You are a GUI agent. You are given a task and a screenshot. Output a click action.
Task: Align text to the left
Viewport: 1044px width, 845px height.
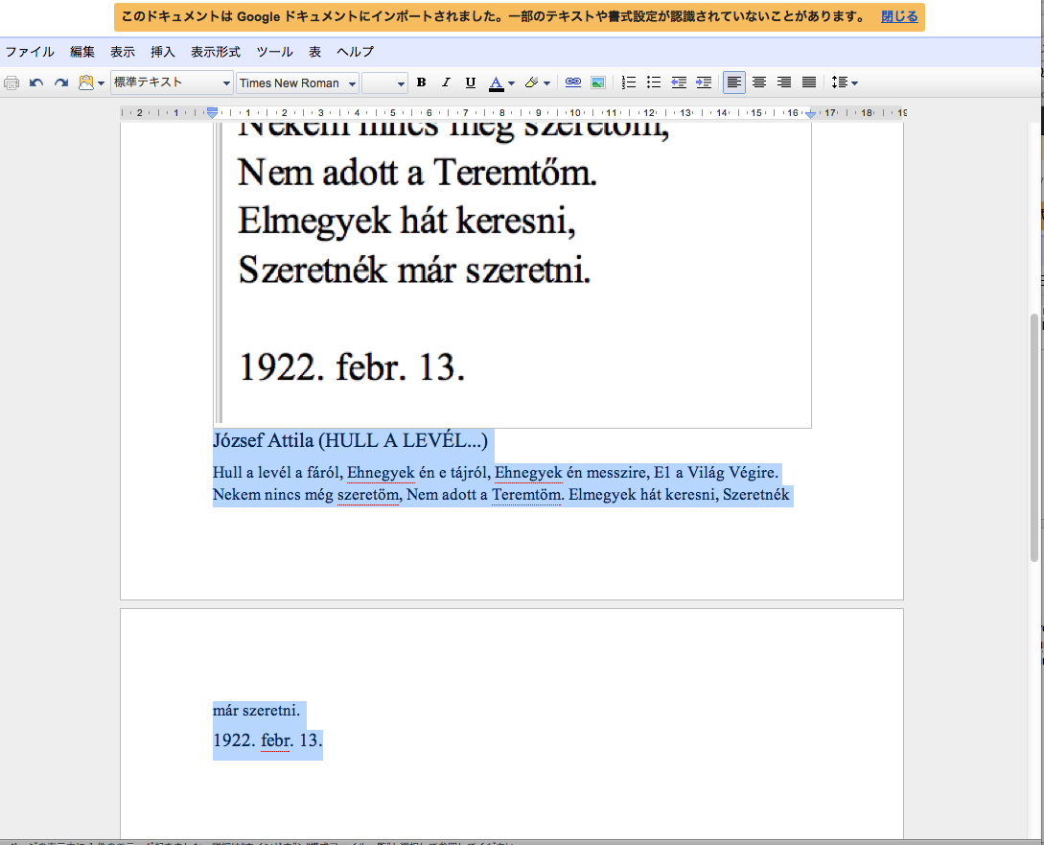point(733,82)
